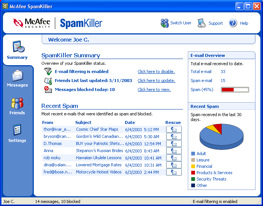Screen dimensions: 263x206
Task: Select sender fred@bose.n... in spam list
Action: click(58, 172)
